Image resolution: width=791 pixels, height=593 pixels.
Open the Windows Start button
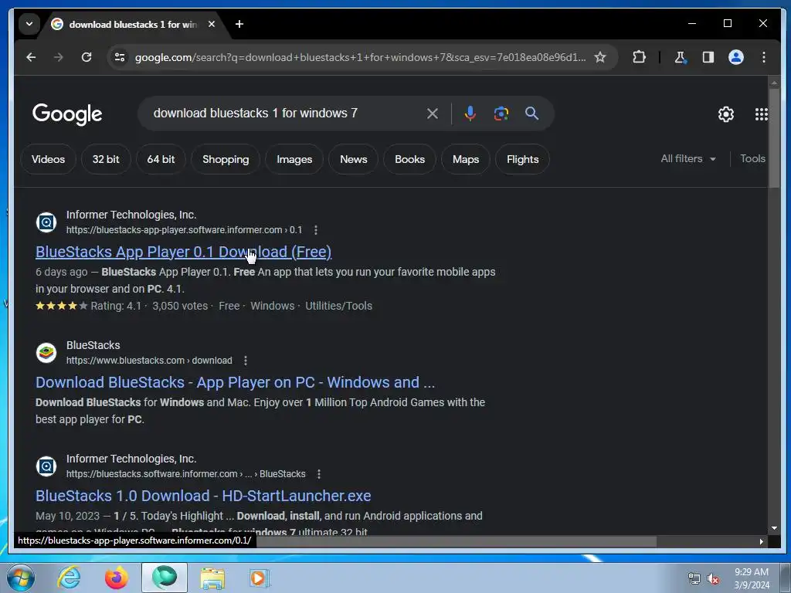(20, 578)
